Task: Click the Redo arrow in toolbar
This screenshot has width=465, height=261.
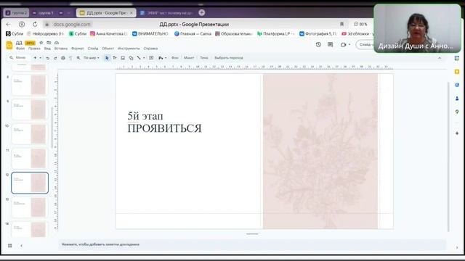Action: (55, 58)
